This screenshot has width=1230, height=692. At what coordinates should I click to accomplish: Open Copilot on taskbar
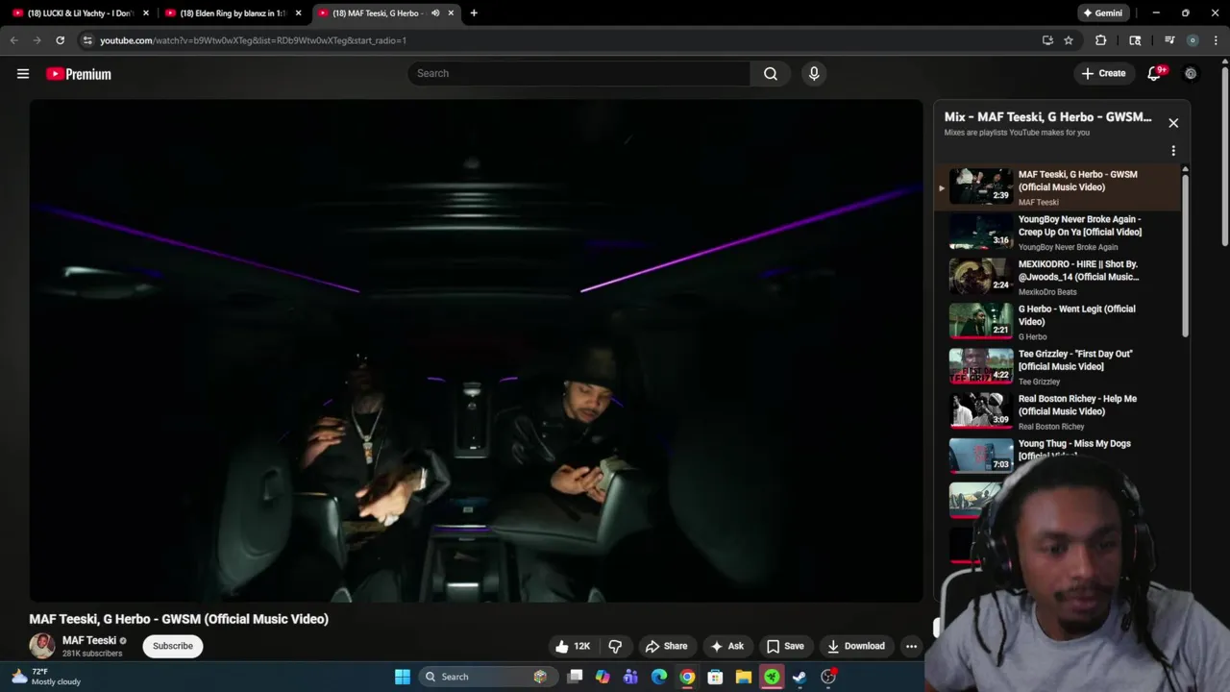(603, 677)
